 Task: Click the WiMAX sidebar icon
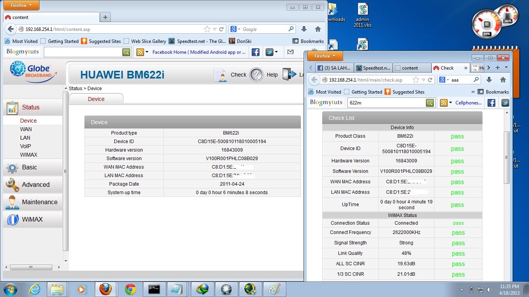click(x=12, y=220)
